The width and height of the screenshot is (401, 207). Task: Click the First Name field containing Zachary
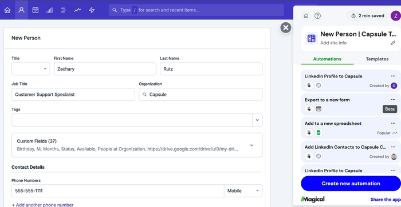click(x=105, y=69)
